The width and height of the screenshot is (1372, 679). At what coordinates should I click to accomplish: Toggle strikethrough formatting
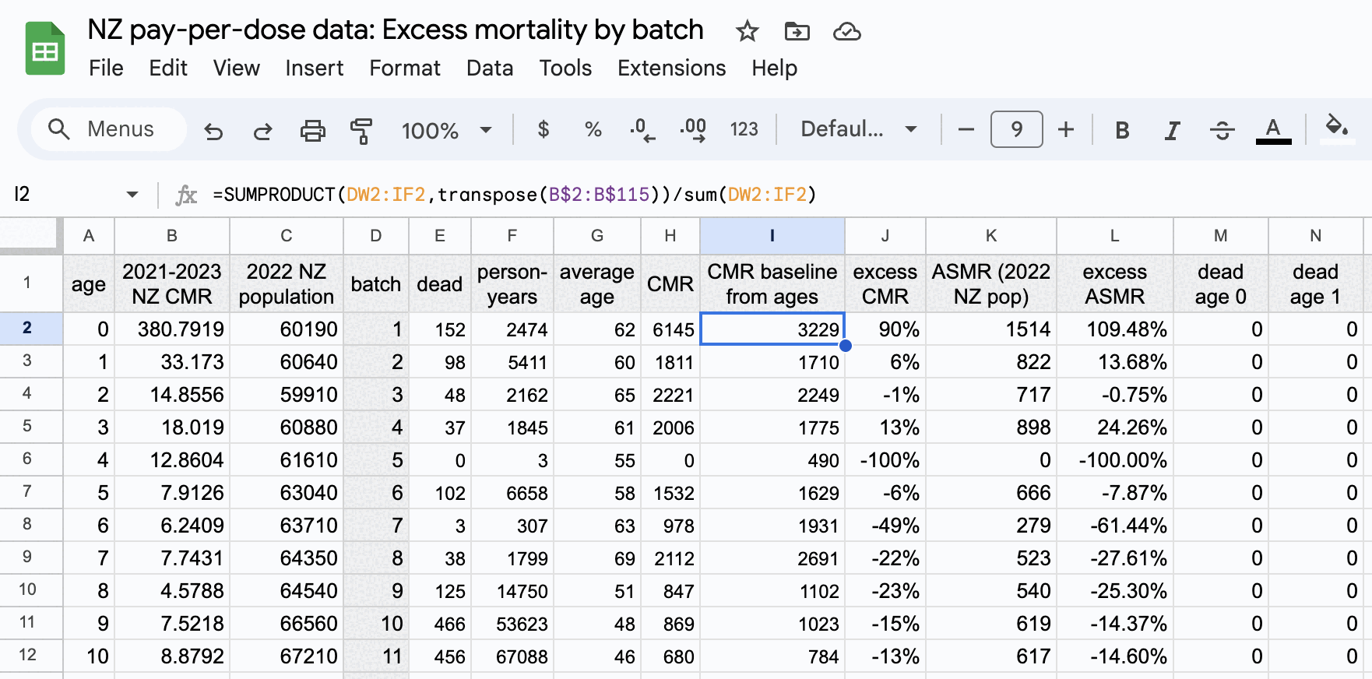coord(1222,130)
